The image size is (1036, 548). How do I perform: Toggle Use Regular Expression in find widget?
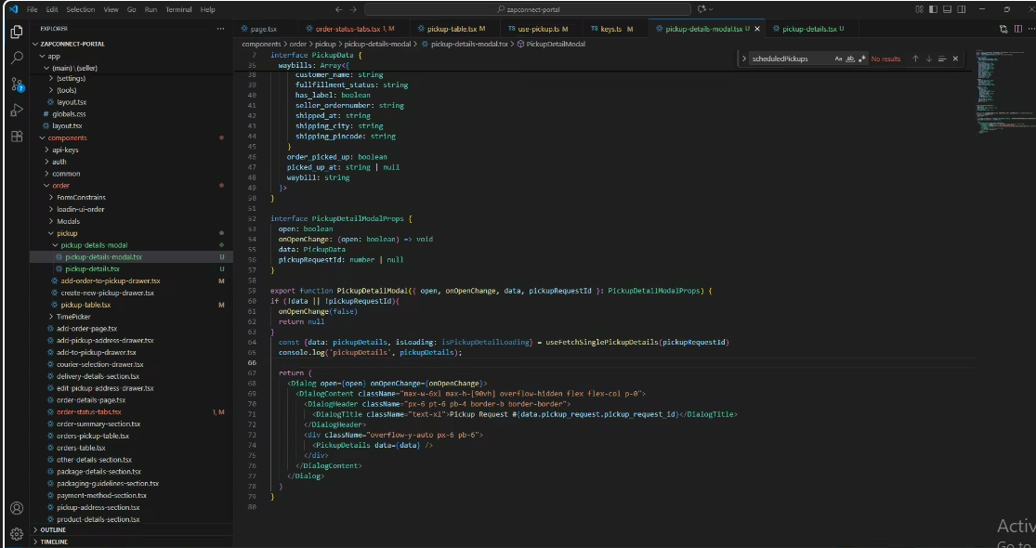click(x=862, y=59)
